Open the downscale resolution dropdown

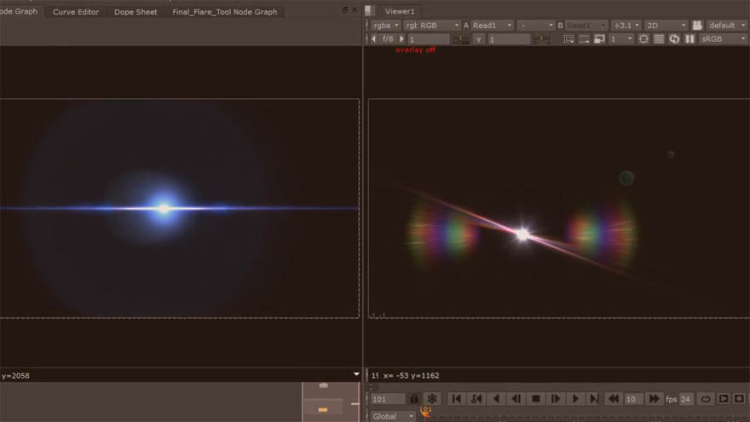pos(620,38)
